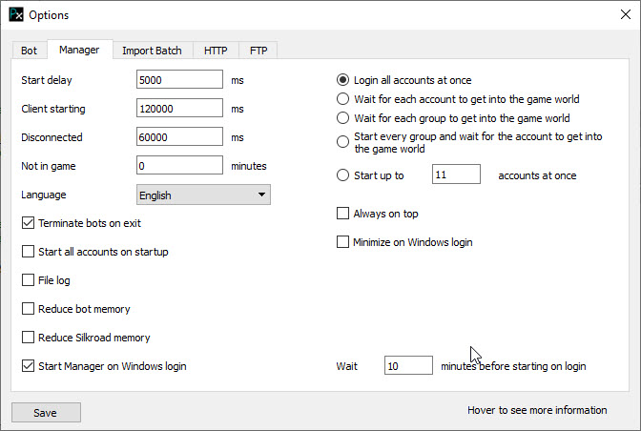Uncheck Terminate bots on exit

(x=28, y=223)
